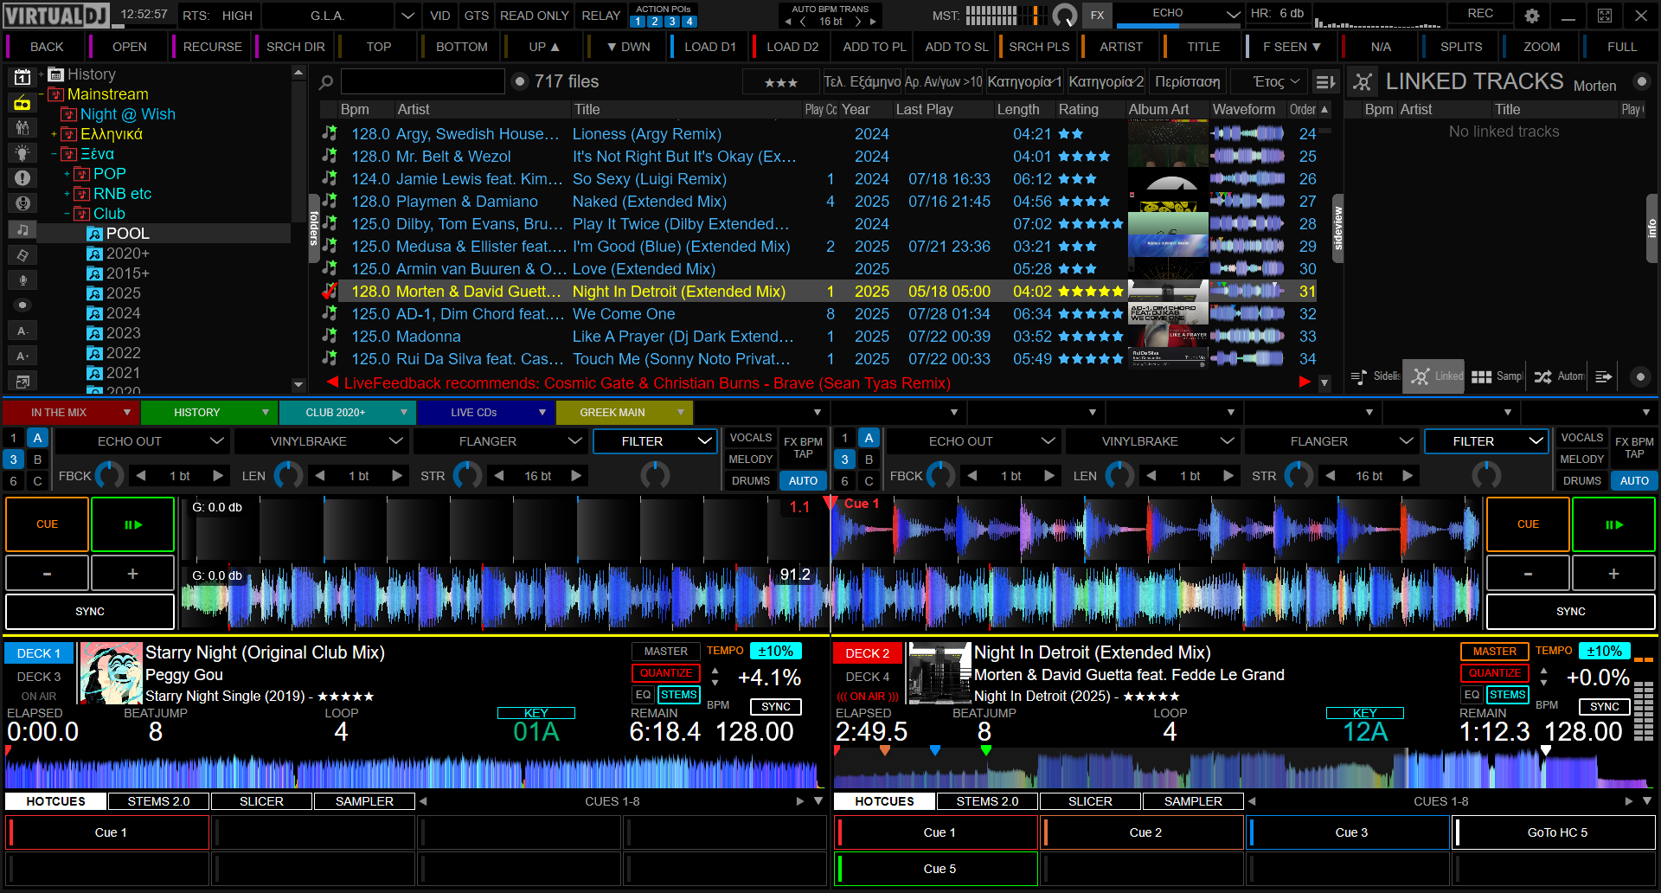Adjust the master volume knob

tap(1065, 16)
